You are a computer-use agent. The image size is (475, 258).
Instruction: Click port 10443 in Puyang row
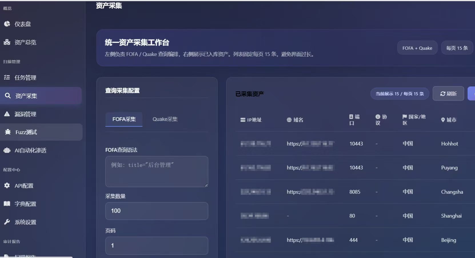tap(356, 168)
